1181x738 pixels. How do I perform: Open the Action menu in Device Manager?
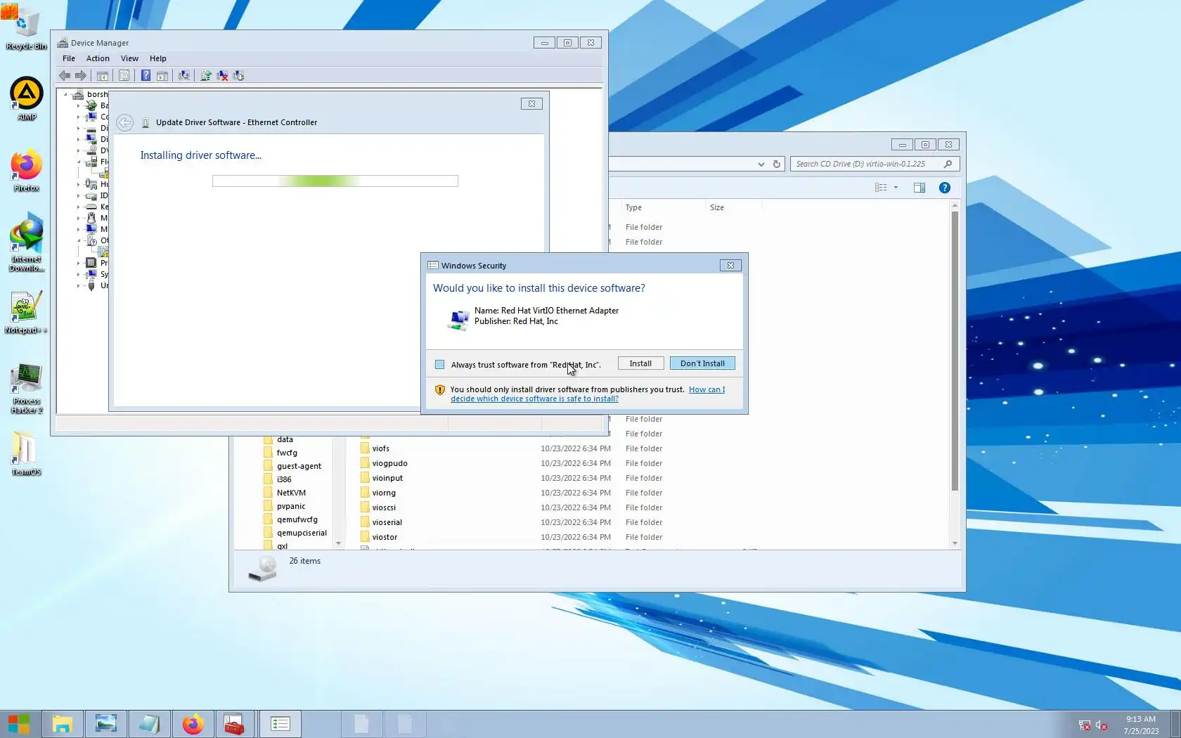[x=98, y=59]
